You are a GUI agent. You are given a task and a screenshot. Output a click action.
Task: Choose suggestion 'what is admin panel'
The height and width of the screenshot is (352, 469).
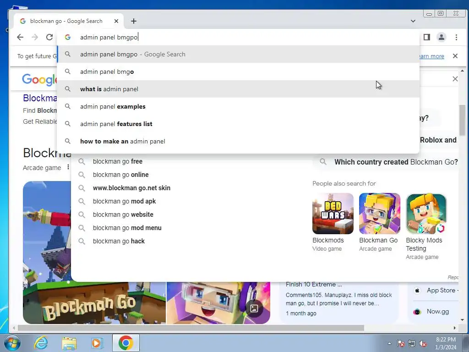click(238, 89)
